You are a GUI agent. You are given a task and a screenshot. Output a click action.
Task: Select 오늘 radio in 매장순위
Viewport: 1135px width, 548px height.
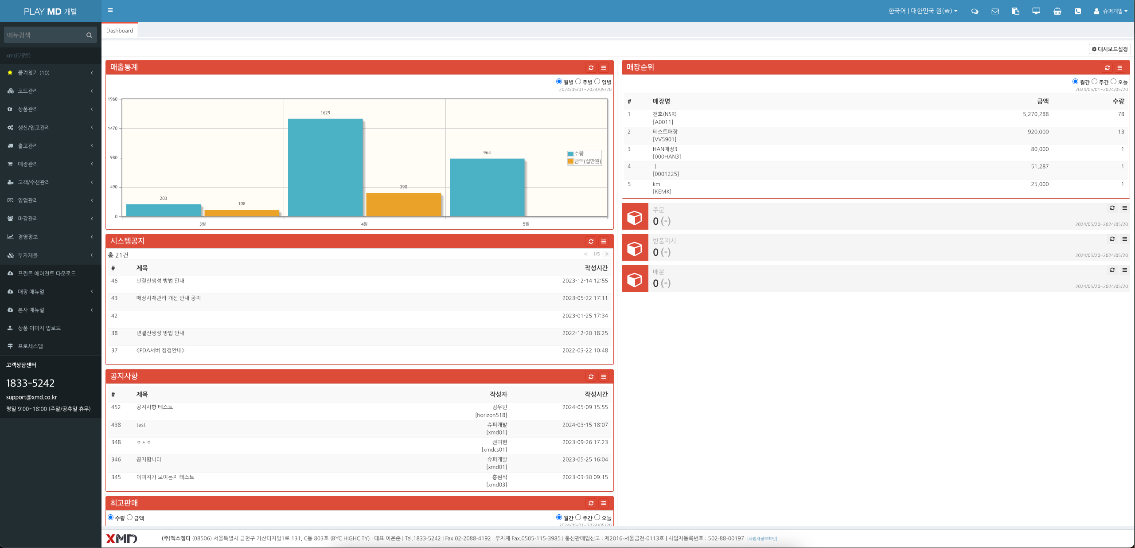(x=1114, y=82)
